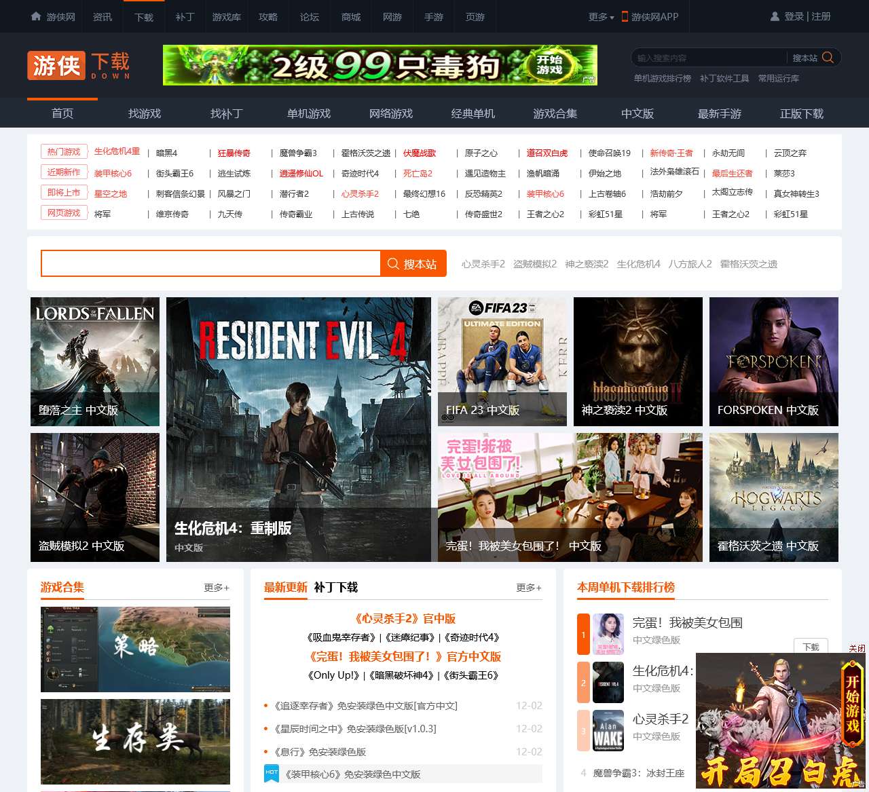Open the Resident Evil 4 cover image
This screenshot has width=869, height=792.
point(299,430)
